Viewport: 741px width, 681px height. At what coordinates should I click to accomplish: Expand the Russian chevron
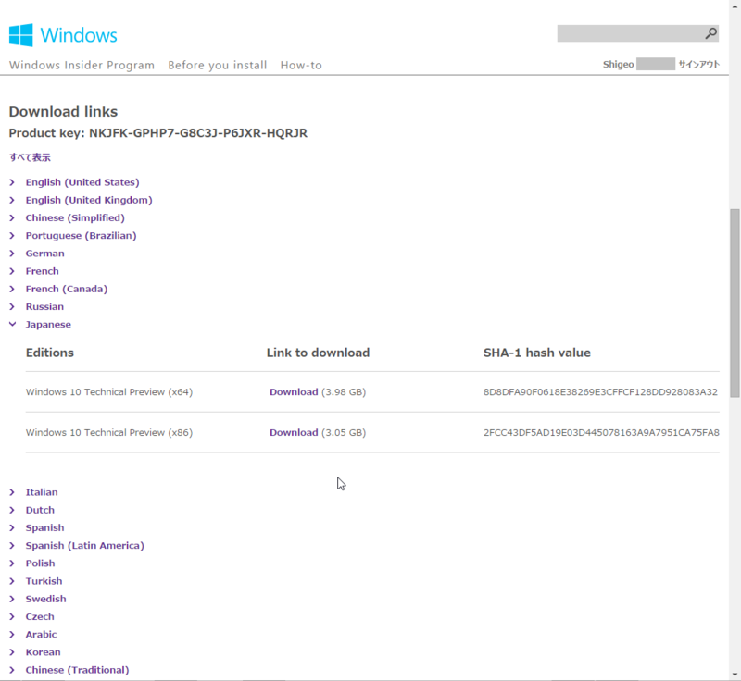tap(12, 307)
